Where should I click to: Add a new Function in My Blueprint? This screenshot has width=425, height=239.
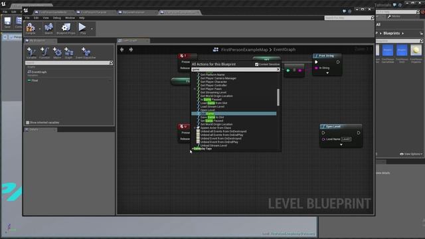[44, 52]
